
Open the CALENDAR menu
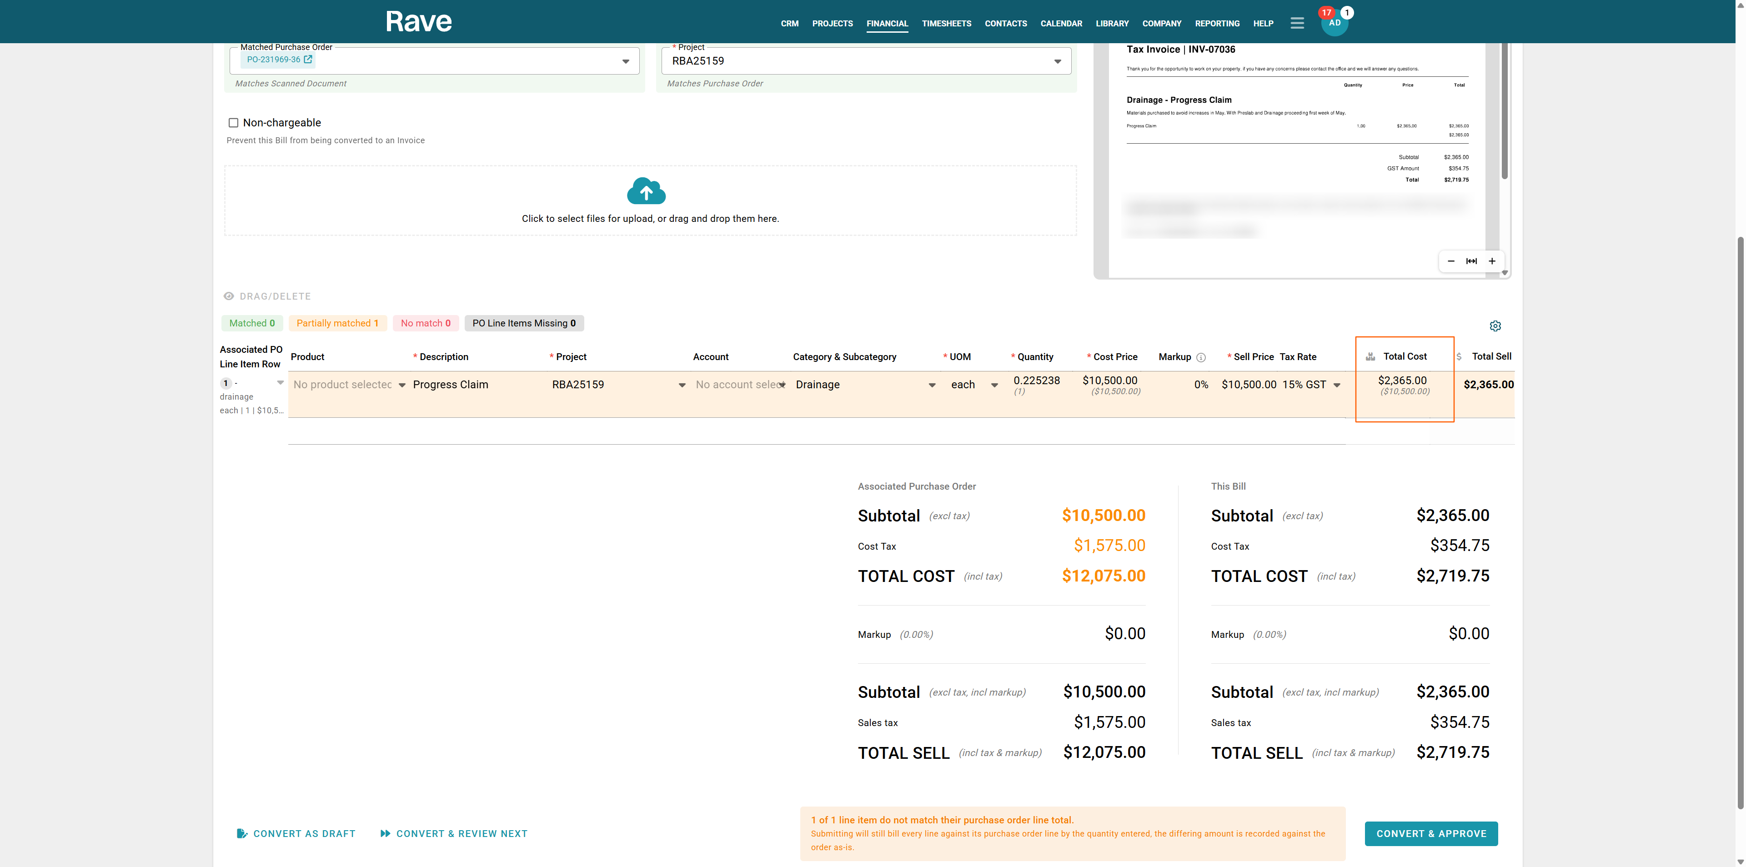[1061, 24]
